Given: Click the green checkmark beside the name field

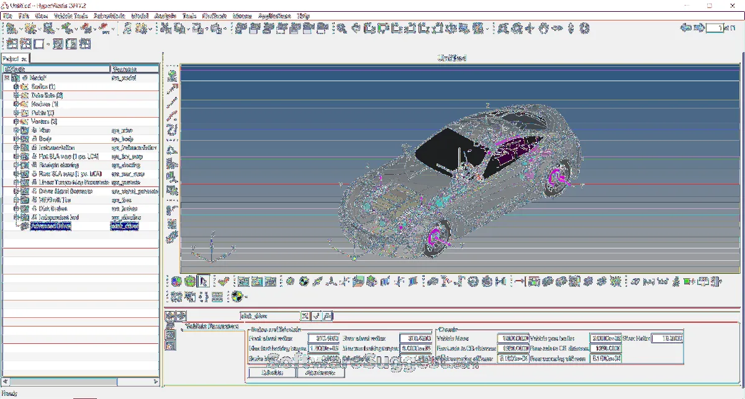Looking at the screenshot, I should coord(317,316).
